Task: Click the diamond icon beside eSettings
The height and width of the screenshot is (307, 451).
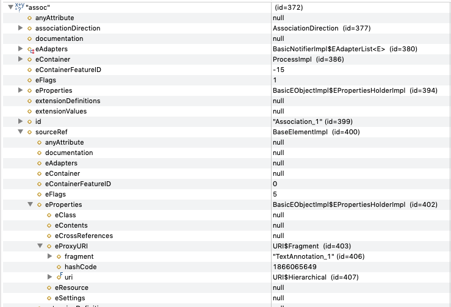Action: click(49, 298)
